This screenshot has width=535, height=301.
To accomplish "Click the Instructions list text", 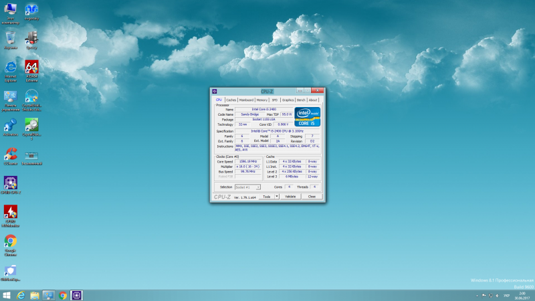I will pyautogui.click(x=277, y=148).
